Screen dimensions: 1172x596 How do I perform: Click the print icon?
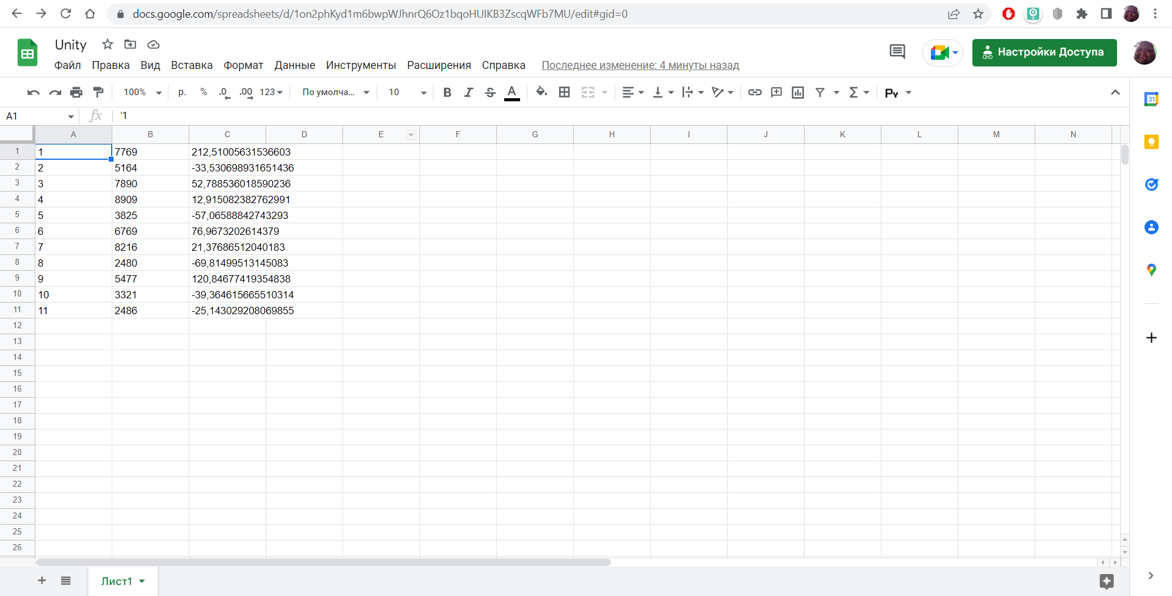pyautogui.click(x=76, y=93)
